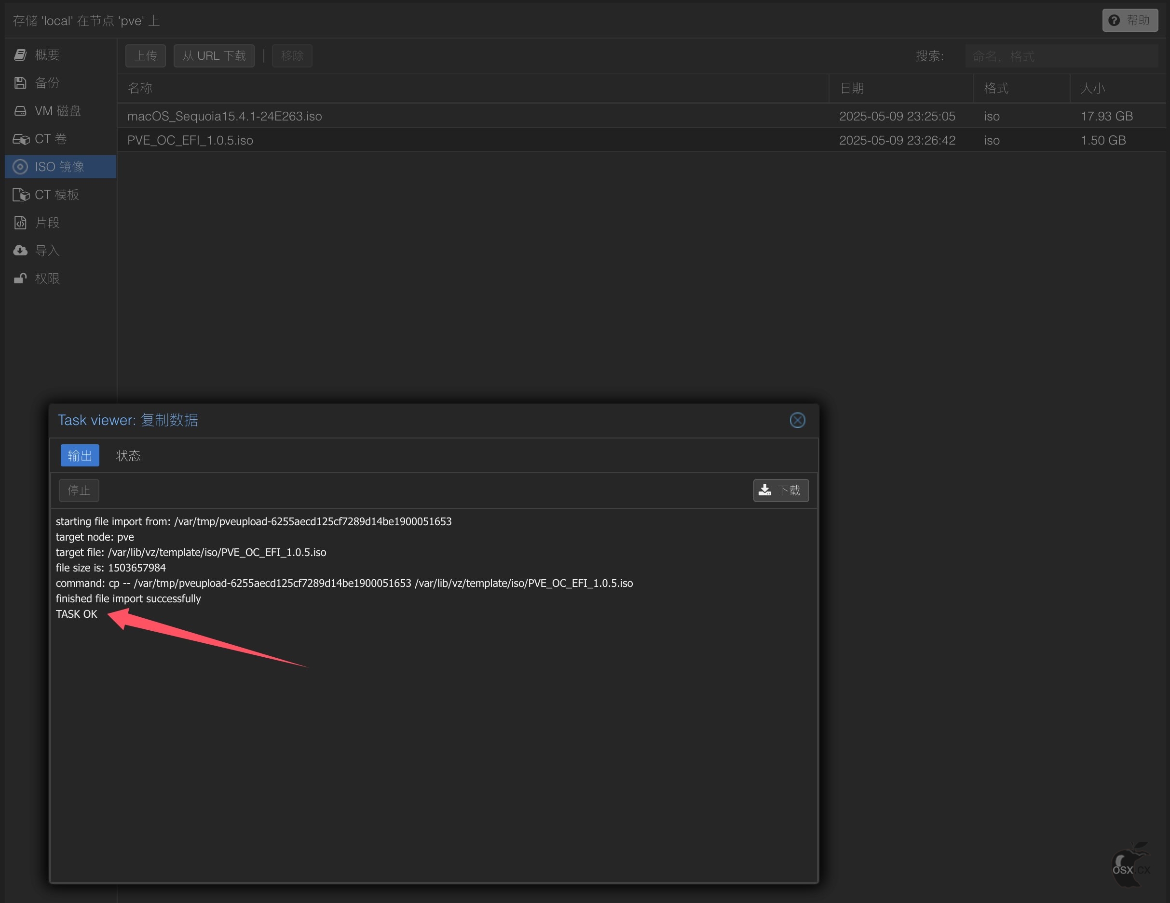Select macOS_Sequoia15.4.1-24E263.iso row
1170x903 pixels.
(642, 116)
